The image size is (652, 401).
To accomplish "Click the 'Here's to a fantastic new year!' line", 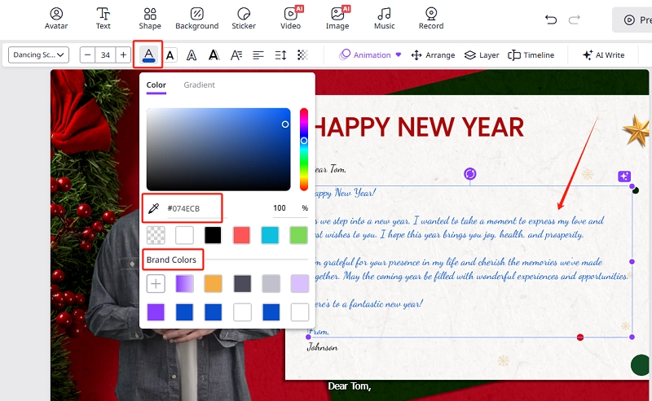I will coord(368,304).
